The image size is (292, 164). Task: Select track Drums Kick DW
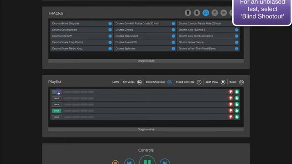pos(82,36)
